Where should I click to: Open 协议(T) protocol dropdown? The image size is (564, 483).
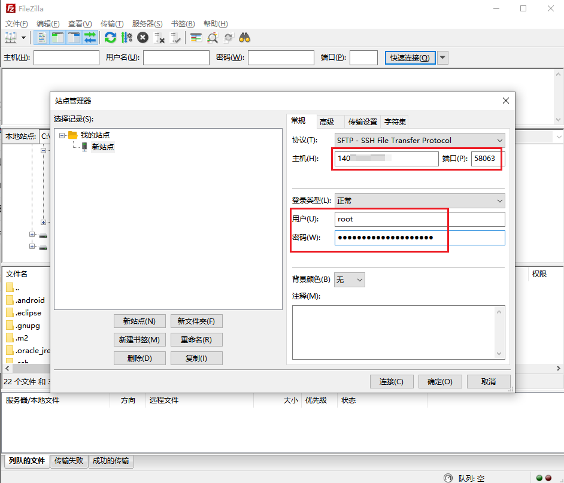point(419,140)
